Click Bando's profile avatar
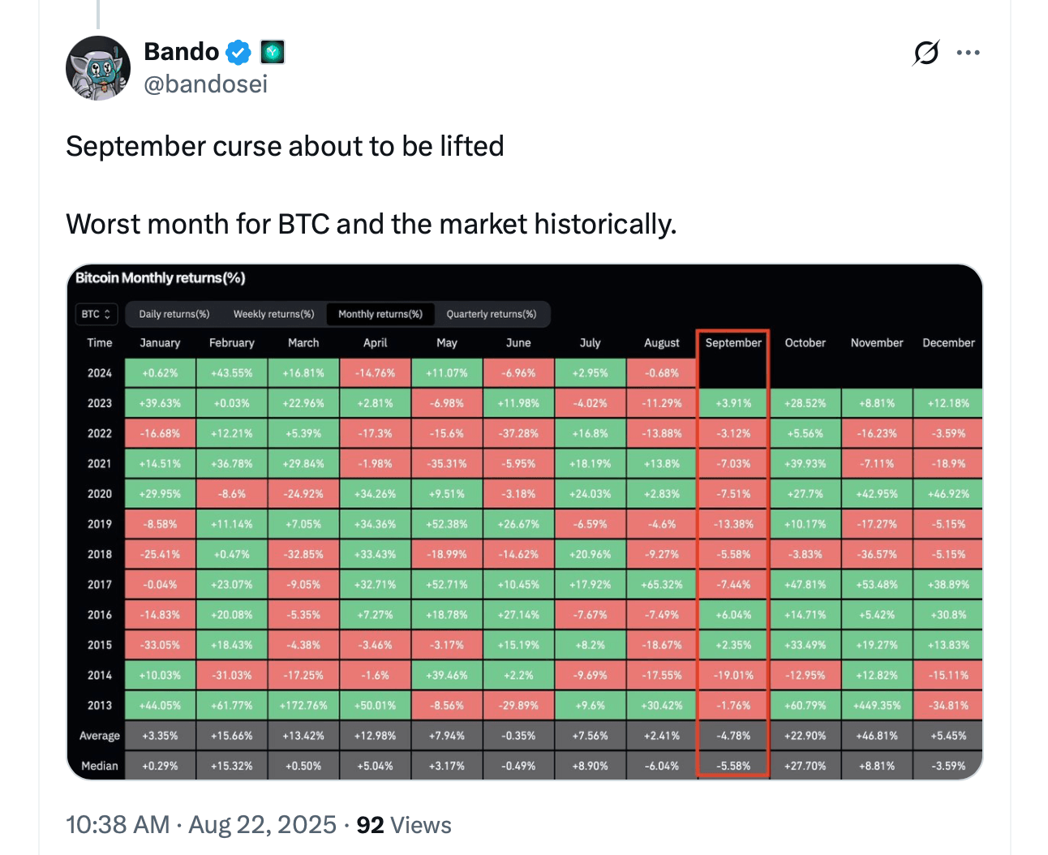 [97, 67]
